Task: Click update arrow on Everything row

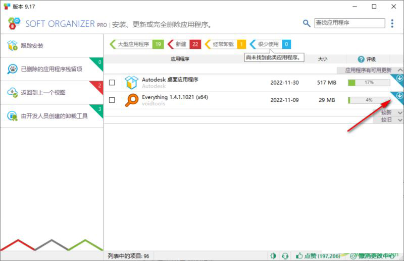Action: 399,95
